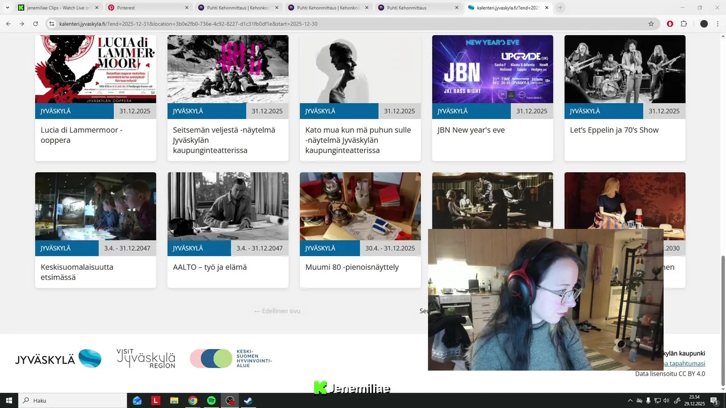Click date '3.4. - 31.12.2047' on the Keskisuomalaisuutta card

(127, 248)
